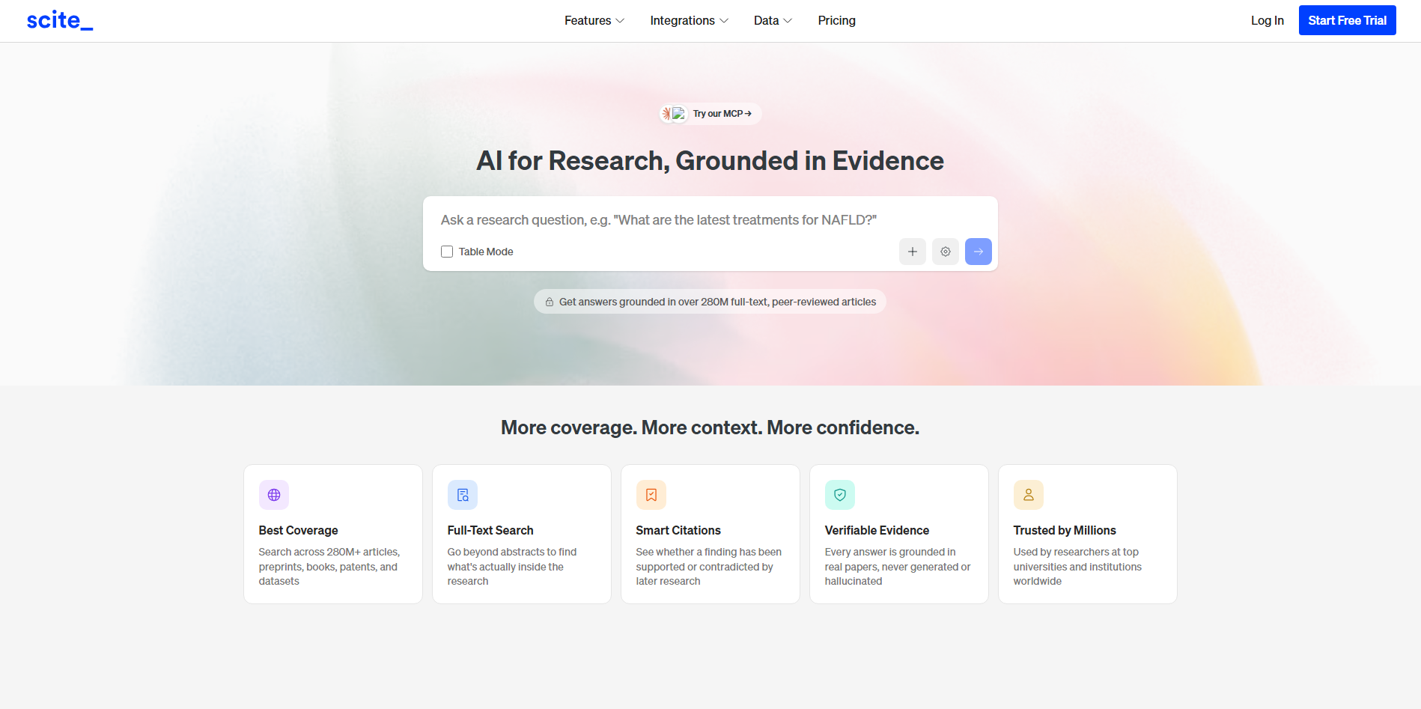The height and width of the screenshot is (709, 1421).
Task: Click the 280M full-text articles info pill
Action: pyautogui.click(x=710, y=302)
